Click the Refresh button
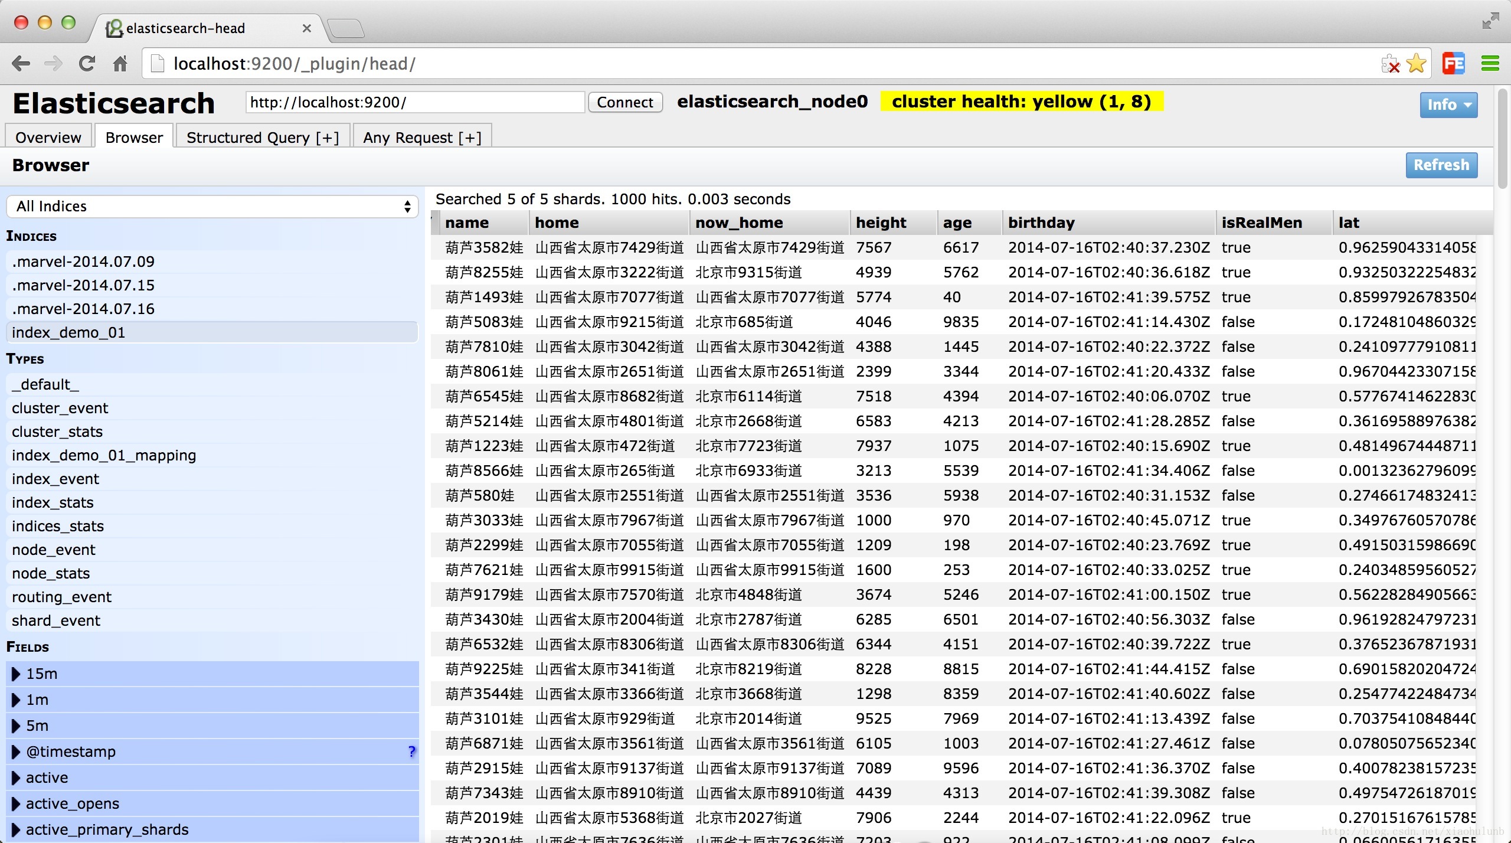The height and width of the screenshot is (843, 1511). (1441, 165)
